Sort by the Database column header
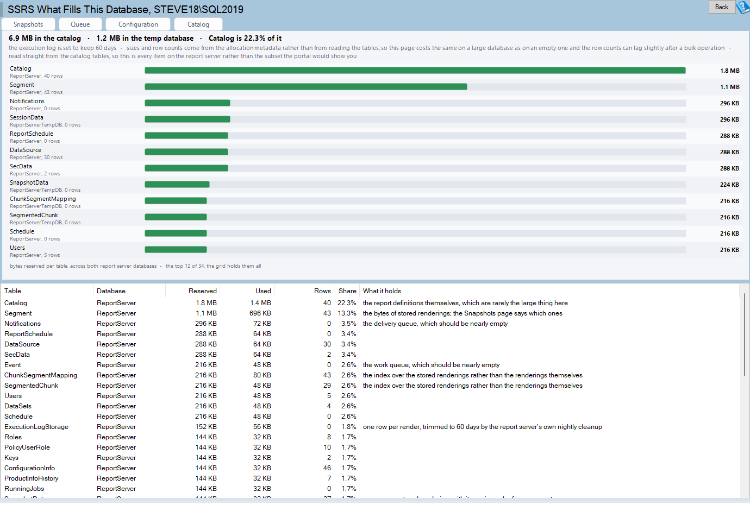 [x=129, y=291]
